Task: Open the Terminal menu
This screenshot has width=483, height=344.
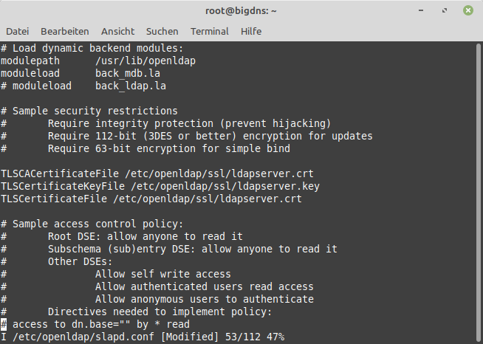Action: click(209, 32)
